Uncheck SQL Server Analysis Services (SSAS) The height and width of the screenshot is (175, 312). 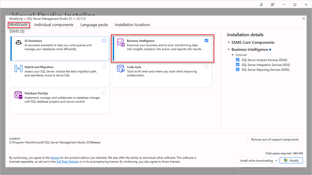(238, 60)
